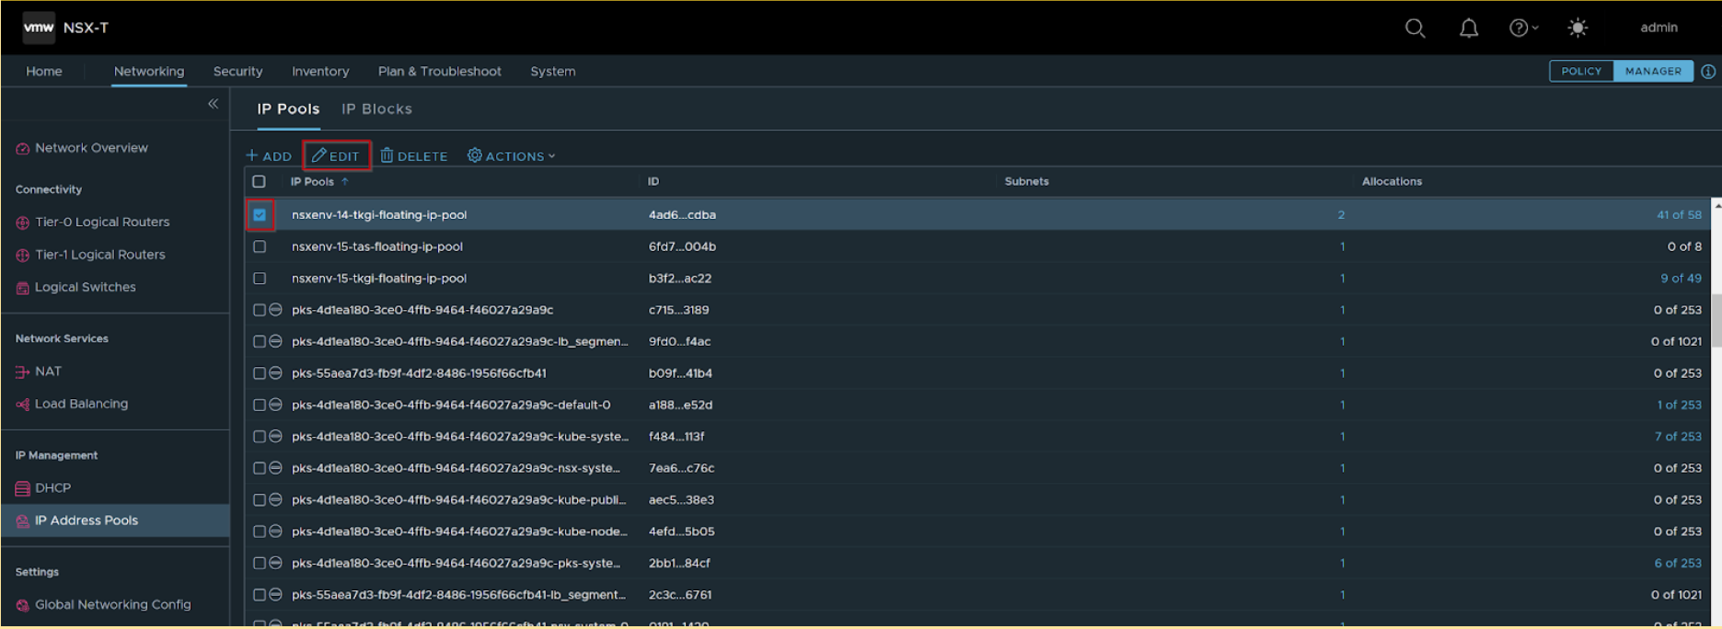
Task: Open the help menu icon
Action: [1523, 29]
